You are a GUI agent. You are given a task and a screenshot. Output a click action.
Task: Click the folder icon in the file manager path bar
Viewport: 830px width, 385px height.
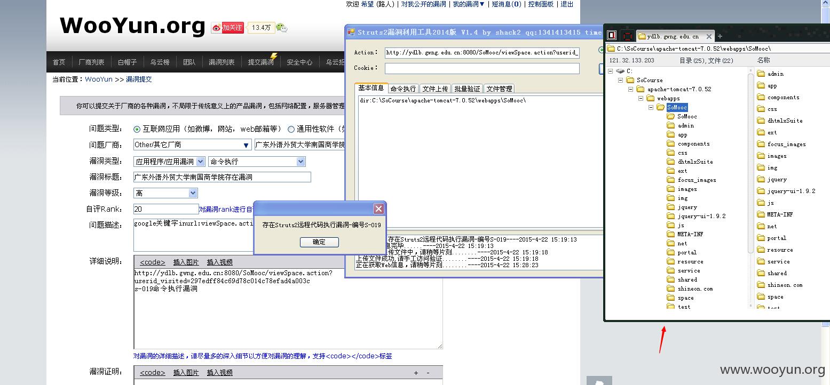[611, 49]
